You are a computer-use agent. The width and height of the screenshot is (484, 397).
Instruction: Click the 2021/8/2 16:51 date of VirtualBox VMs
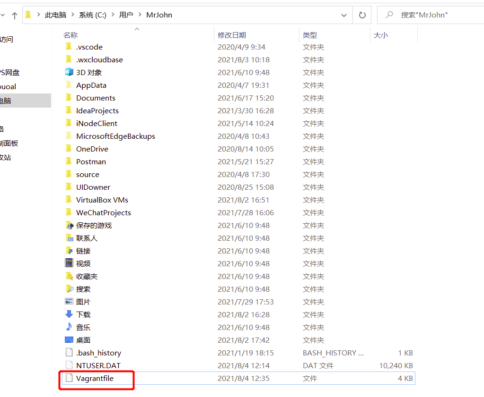click(x=243, y=200)
